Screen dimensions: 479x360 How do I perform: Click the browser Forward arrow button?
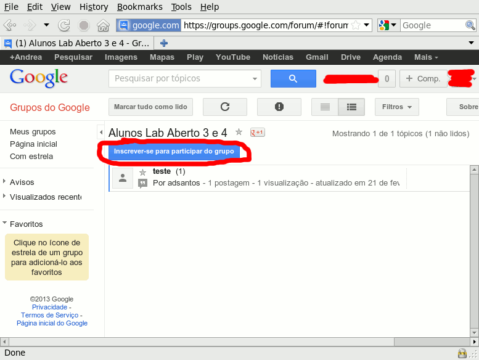pyautogui.click(x=30, y=25)
